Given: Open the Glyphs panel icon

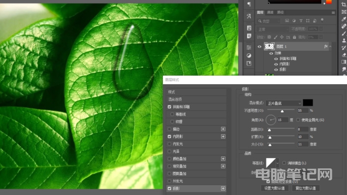Looking at the screenshot, I should [x=249, y=16].
